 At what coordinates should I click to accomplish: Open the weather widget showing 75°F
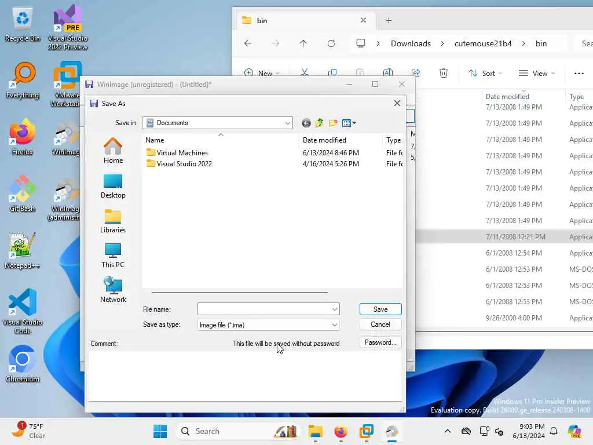pos(28,431)
